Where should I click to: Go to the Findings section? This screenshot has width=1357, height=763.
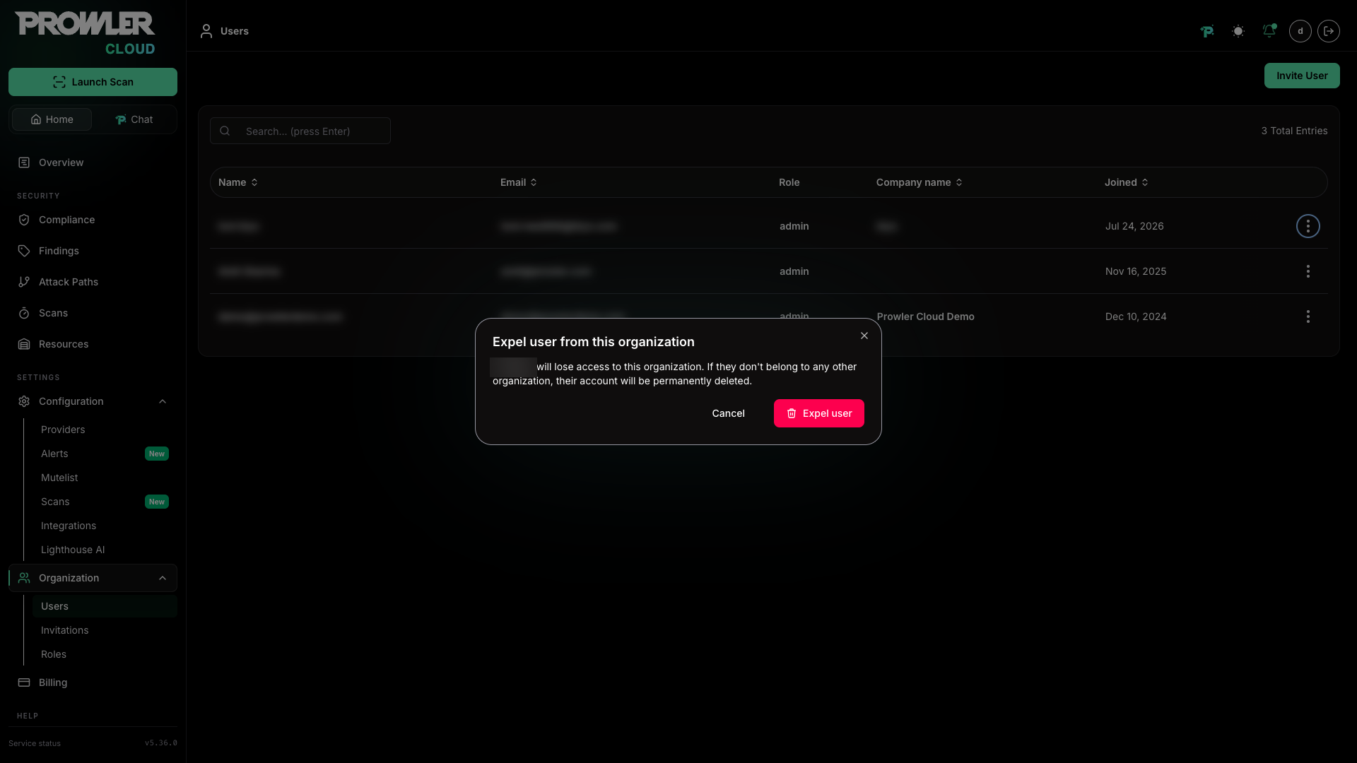coord(93,251)
